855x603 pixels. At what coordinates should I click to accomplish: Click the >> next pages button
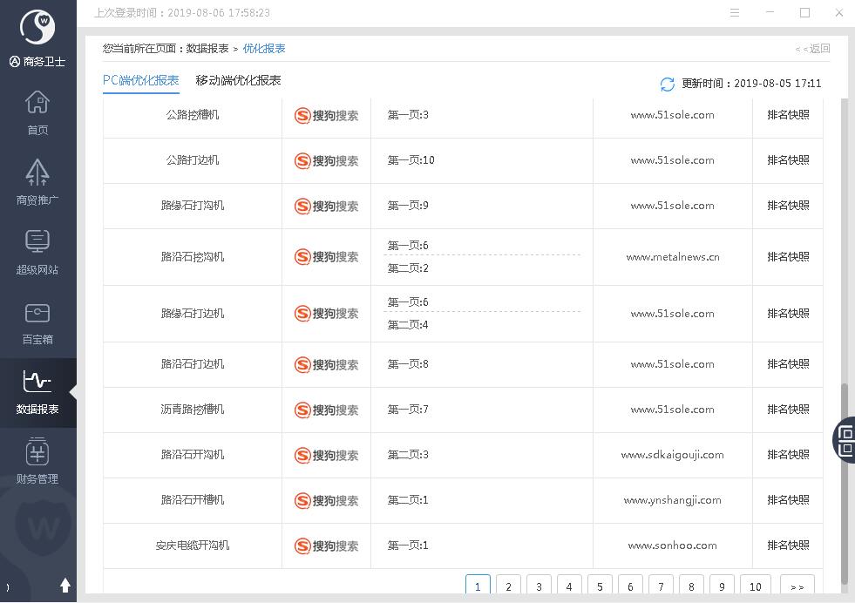click(x=797, y=586)
